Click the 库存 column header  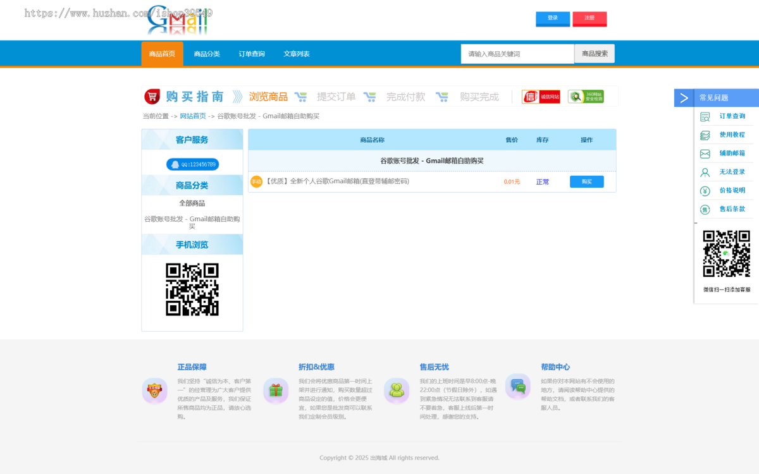[x=543, y=140]
